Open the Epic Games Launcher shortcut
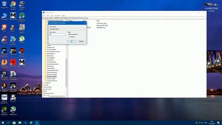 click(x=4, y=76)
